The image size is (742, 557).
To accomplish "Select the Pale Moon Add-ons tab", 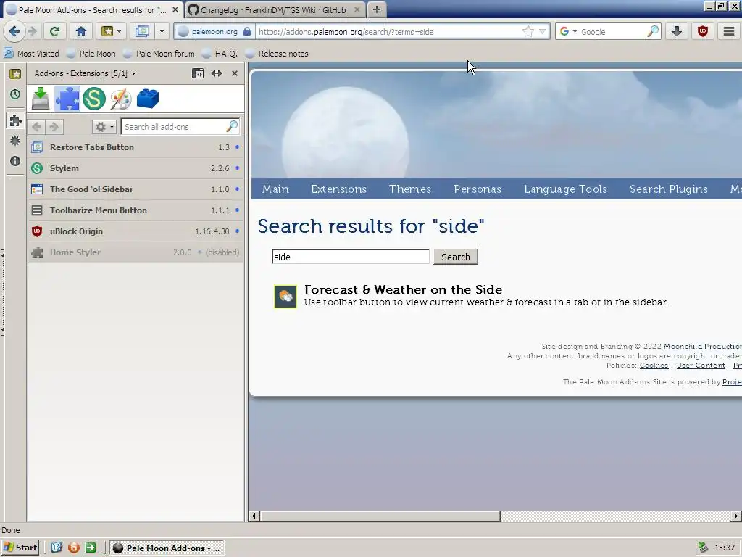I will point(92,9).
